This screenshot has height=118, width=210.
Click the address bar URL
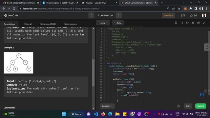coord(61,9)
